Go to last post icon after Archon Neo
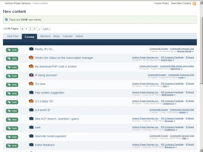The image size is (203, 152). pos(173,60)
